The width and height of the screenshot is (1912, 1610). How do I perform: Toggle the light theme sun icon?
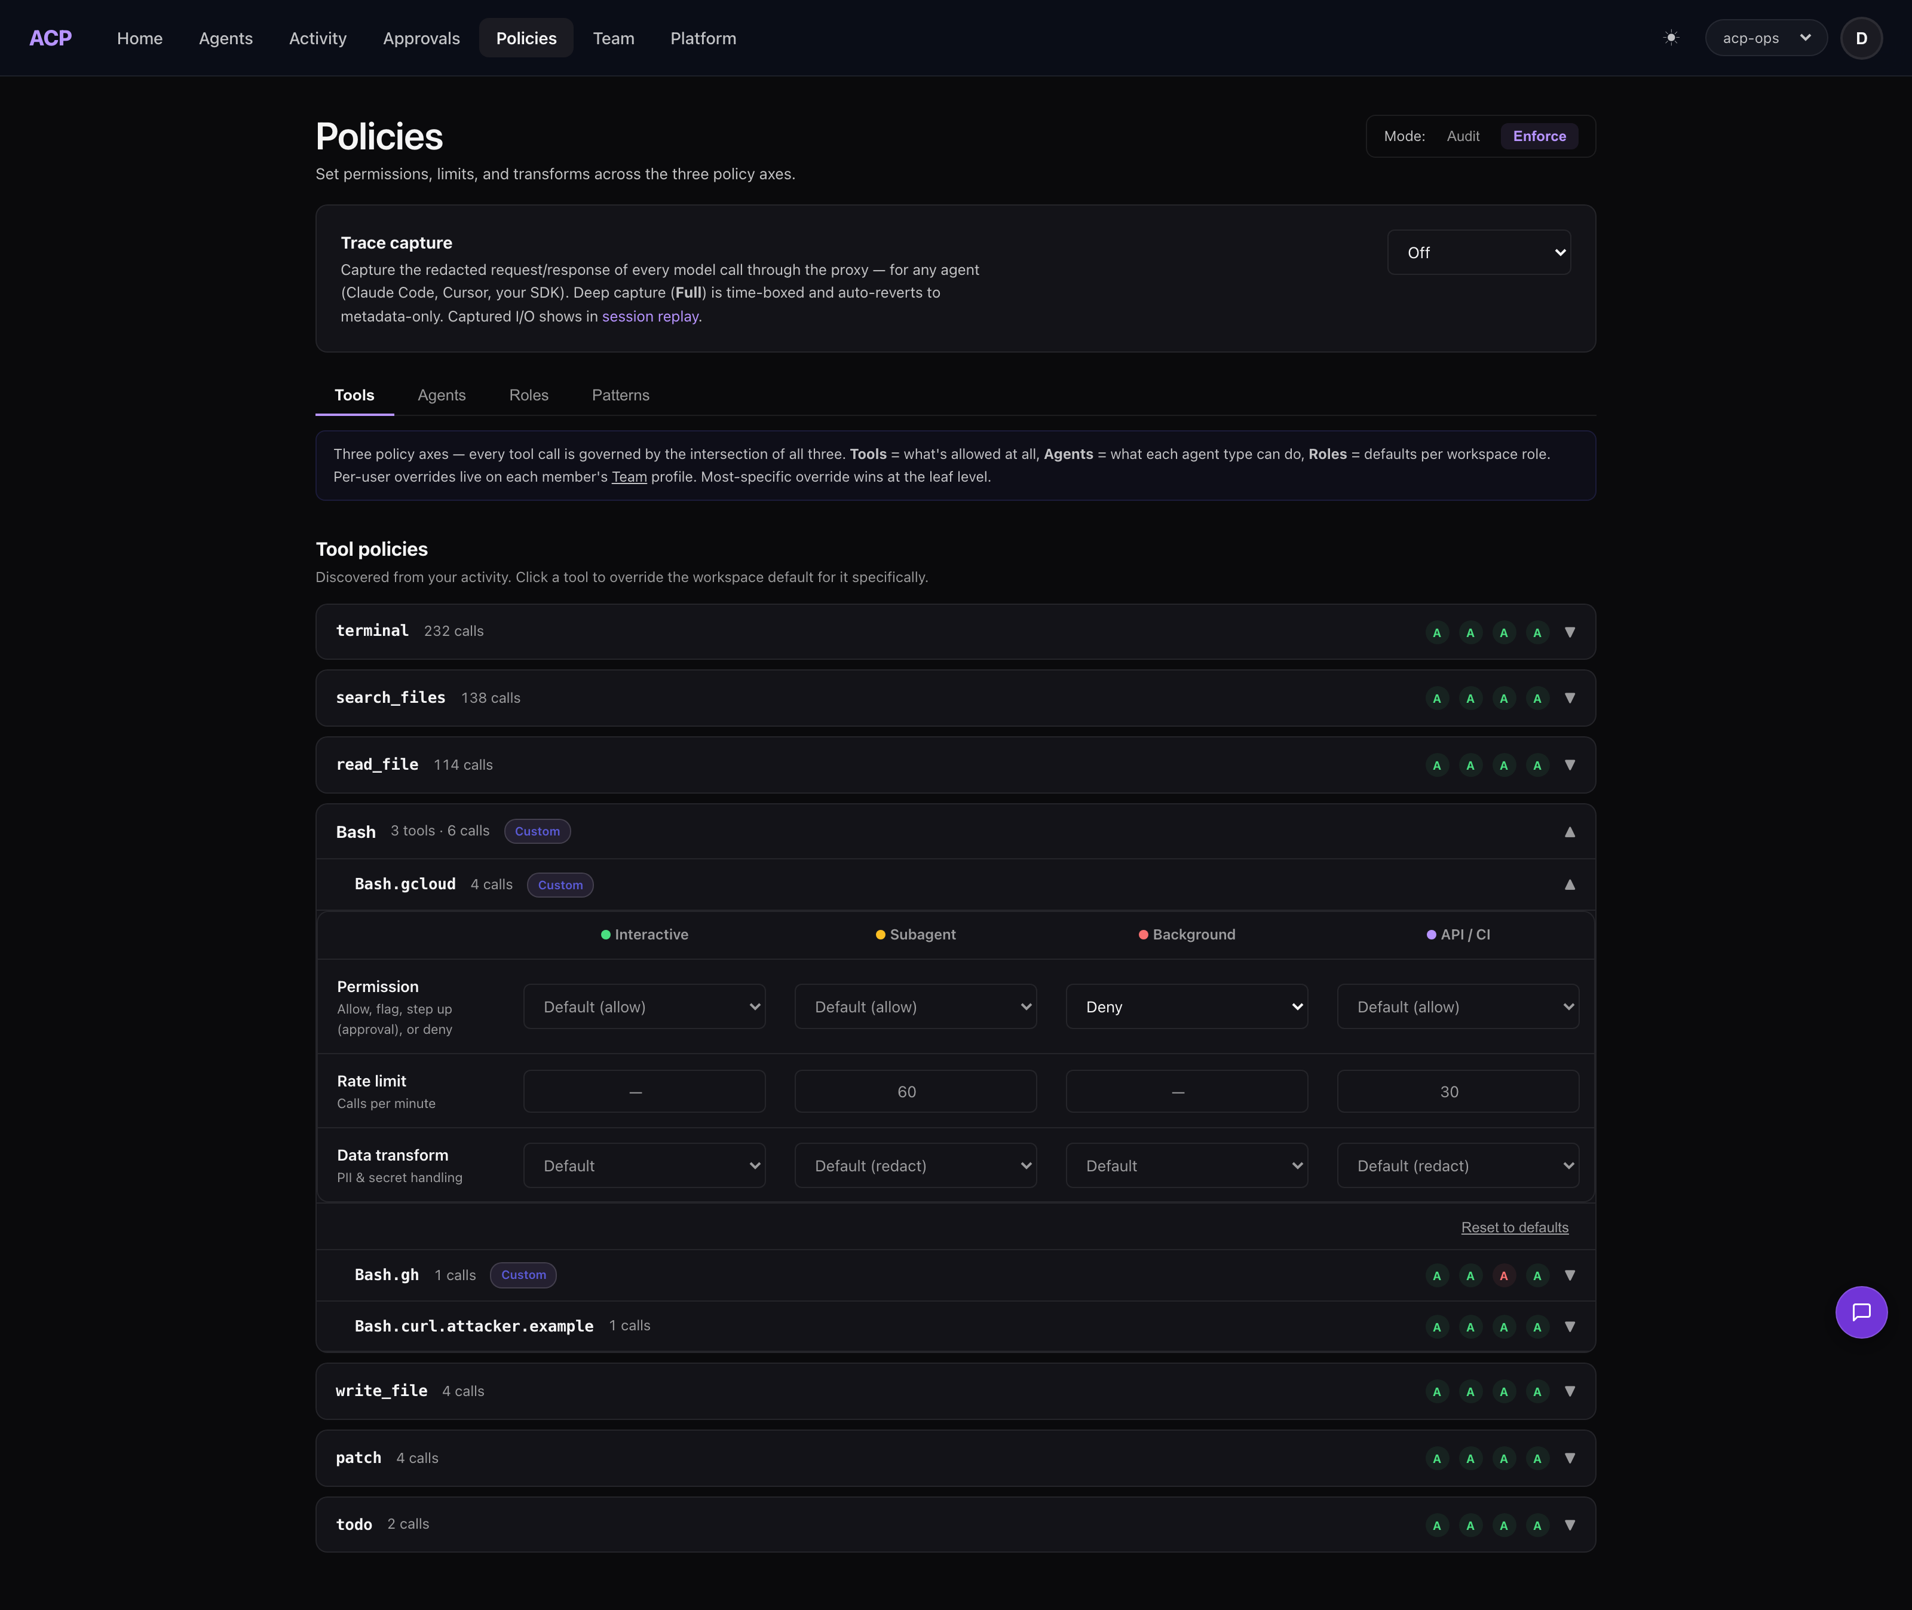point(1671,38)
